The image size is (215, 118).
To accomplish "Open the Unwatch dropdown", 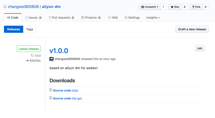I will [150, 7].
